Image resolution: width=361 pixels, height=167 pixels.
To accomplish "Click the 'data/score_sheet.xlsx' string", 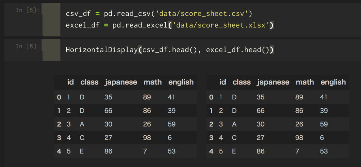I will [221, 25].
